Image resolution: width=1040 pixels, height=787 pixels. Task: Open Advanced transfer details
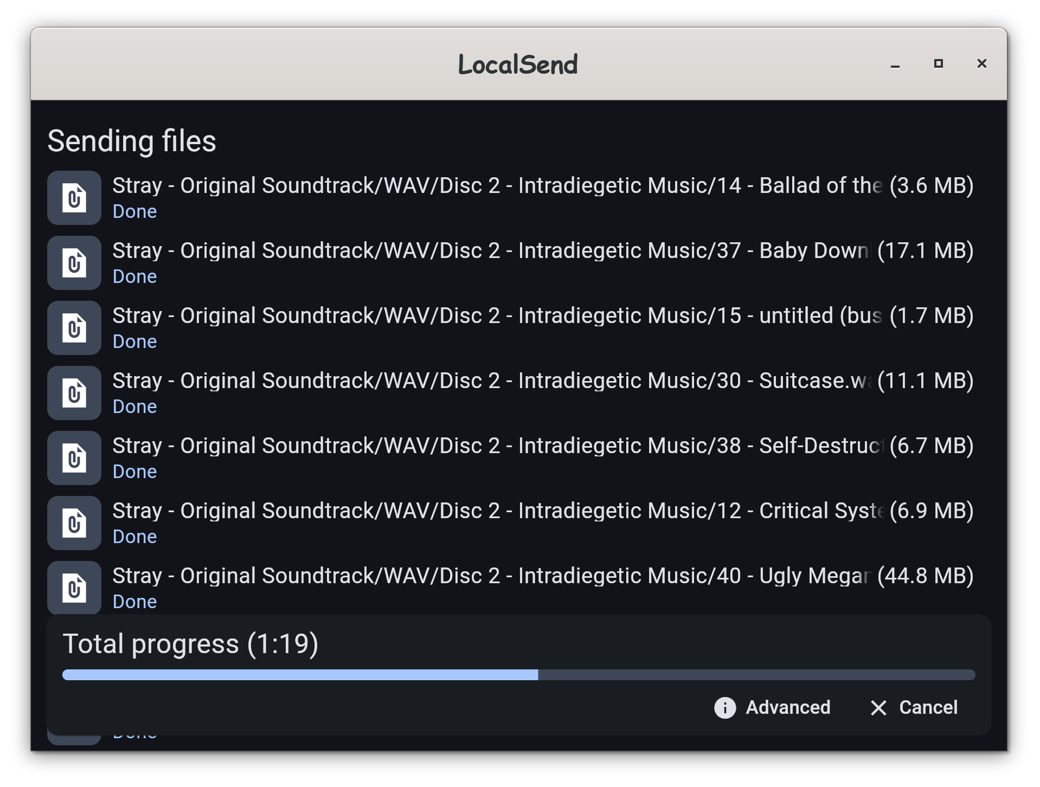(787, 707)
